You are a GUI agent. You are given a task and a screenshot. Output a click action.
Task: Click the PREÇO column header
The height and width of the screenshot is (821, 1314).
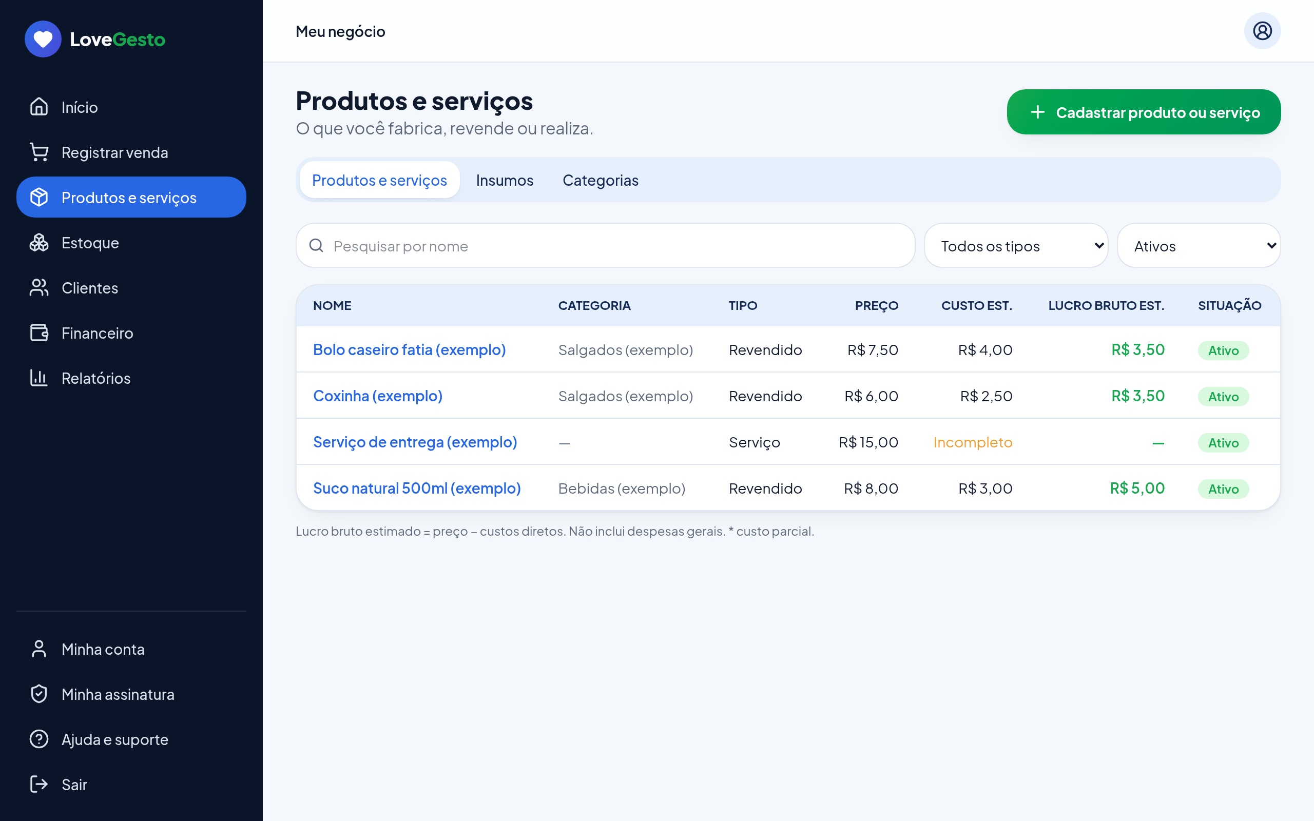(876, 306)
